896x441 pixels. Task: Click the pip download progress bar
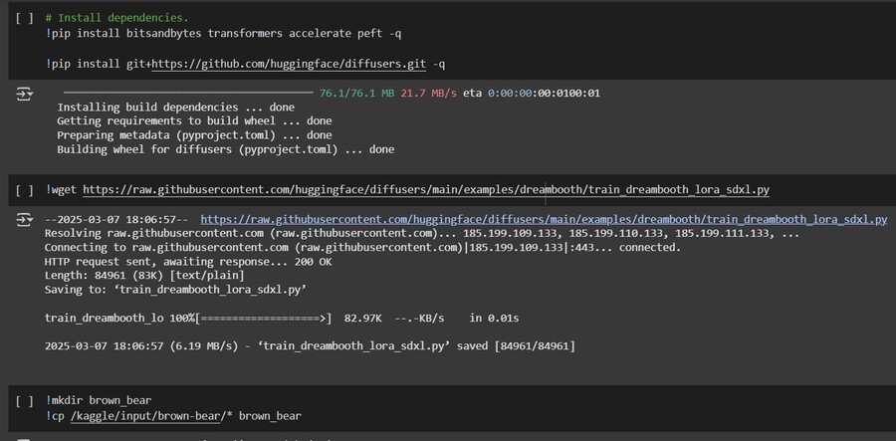point(188,93)
